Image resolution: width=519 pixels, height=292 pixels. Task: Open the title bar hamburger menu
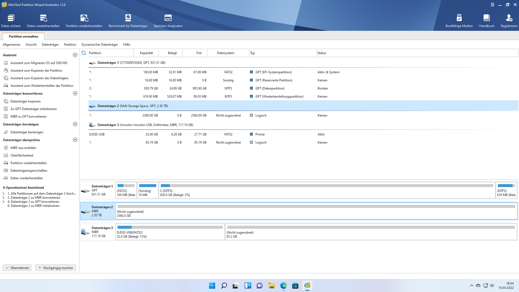coord(493,5)
